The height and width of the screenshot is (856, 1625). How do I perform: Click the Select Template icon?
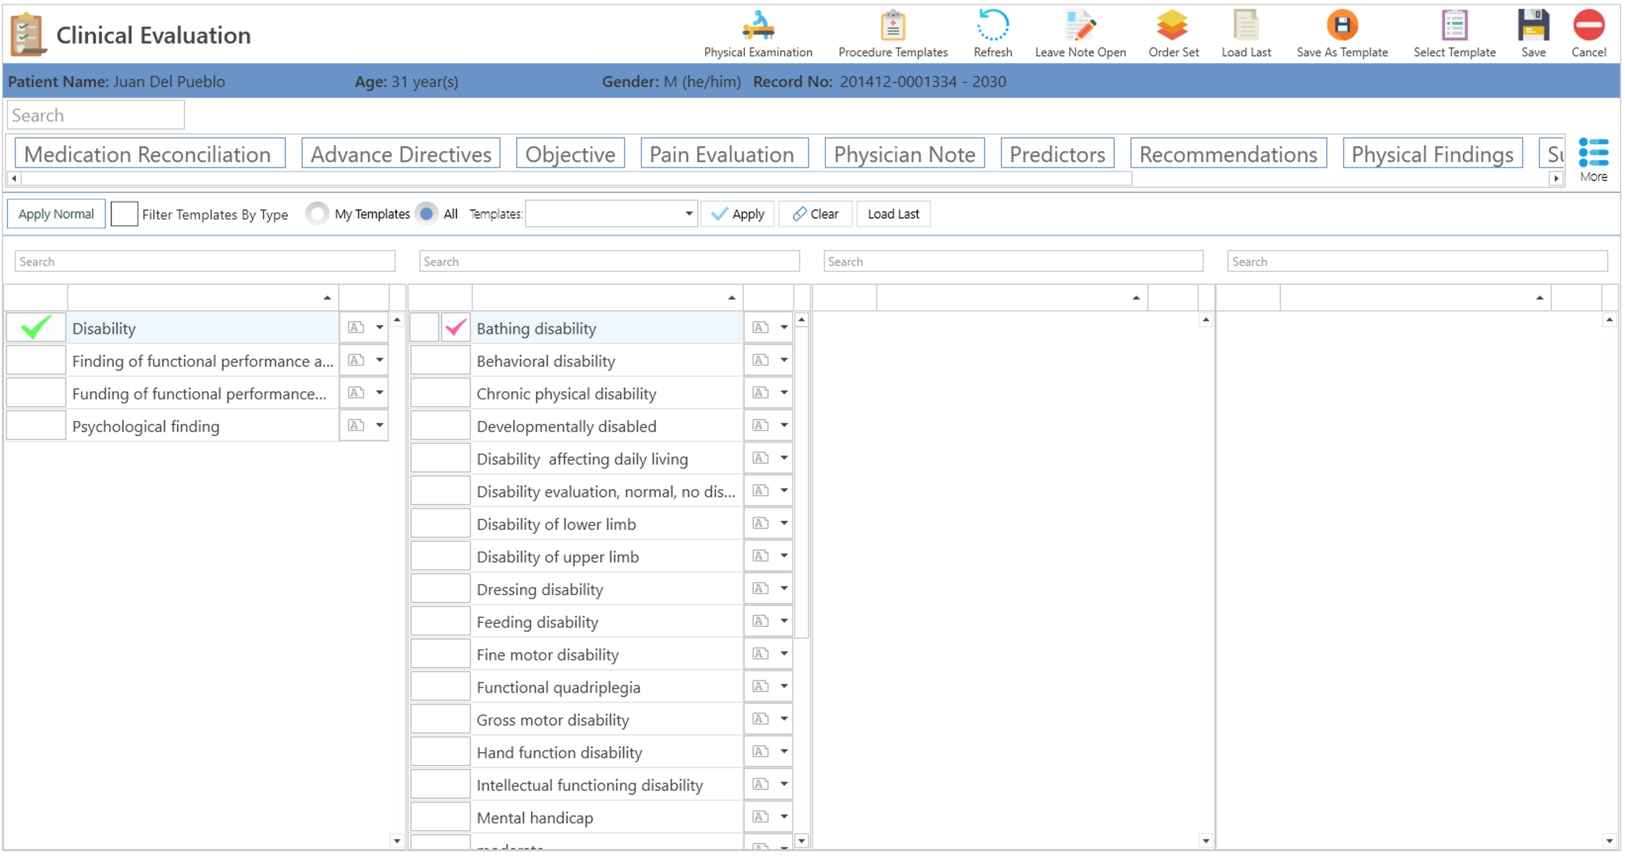[1454, 27]
